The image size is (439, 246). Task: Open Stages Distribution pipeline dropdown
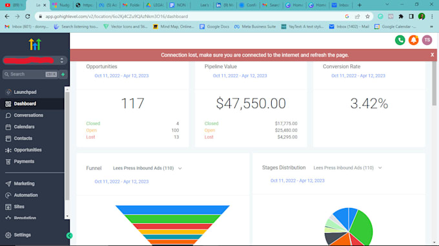point(347,167)
